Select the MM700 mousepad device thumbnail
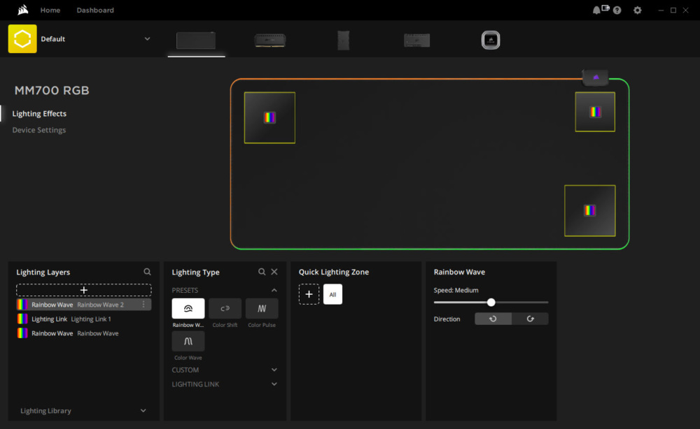The width and height of the screenshot is (700, 429). [196, 41]
